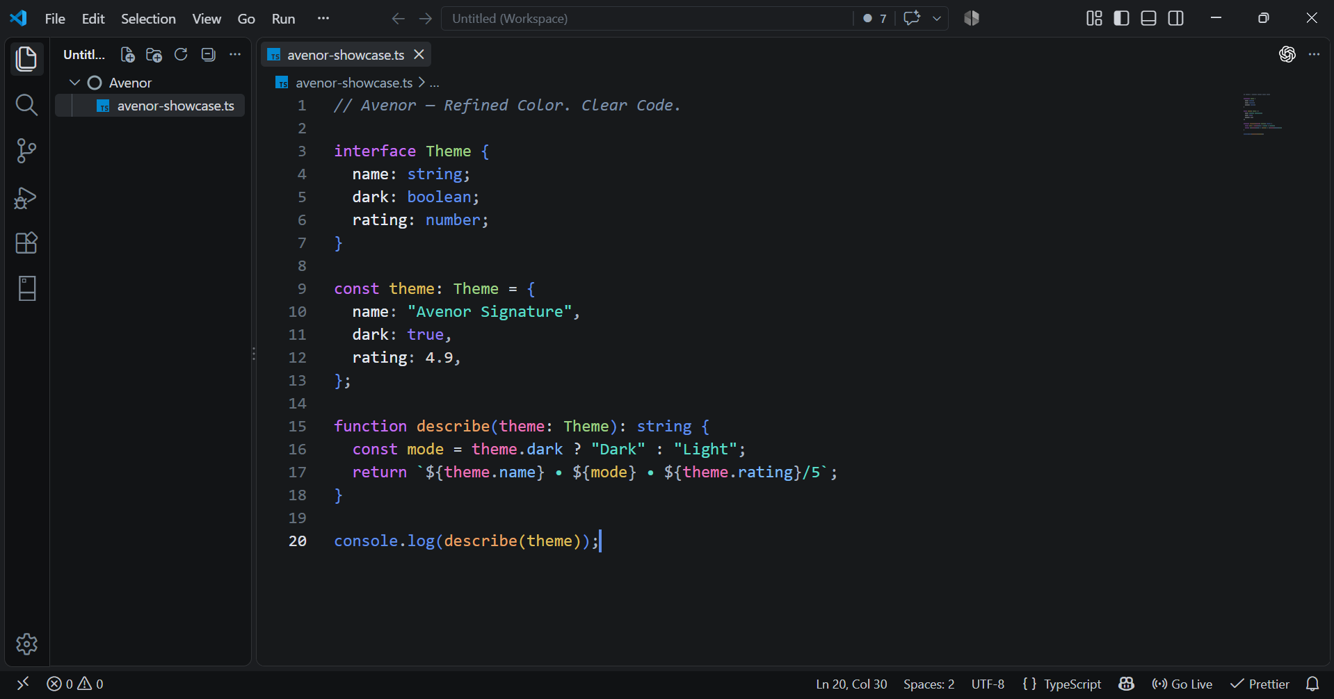Open the View menu
The image size is (1334, 699).
pos(207,19)
